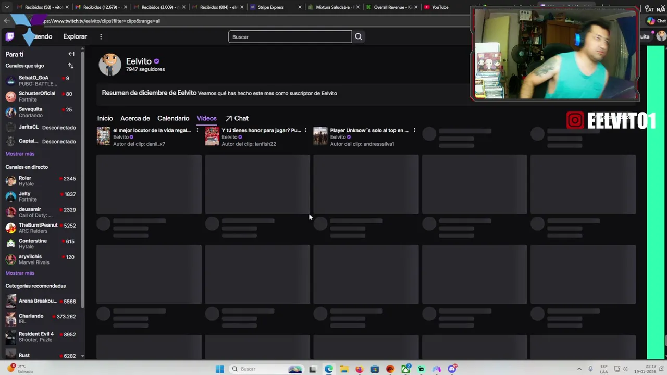Switch to the Acerca de tab
This screenshot has width=667, height=375.
coord(135,118)
